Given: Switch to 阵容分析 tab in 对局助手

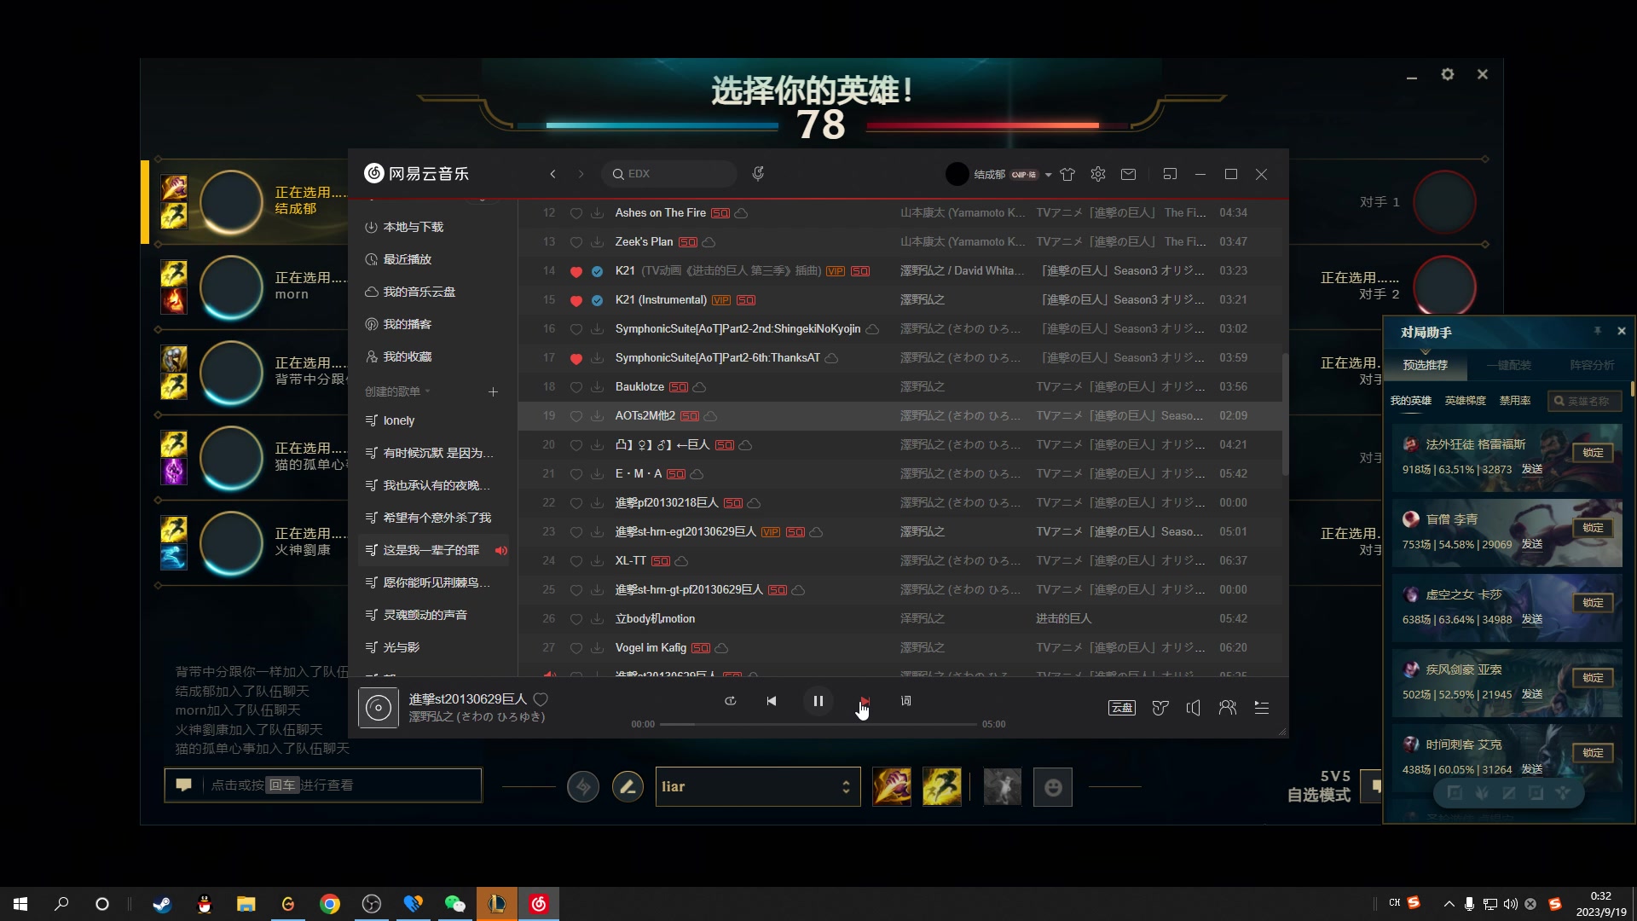Looking at the screenshot, I should 1592,365.
